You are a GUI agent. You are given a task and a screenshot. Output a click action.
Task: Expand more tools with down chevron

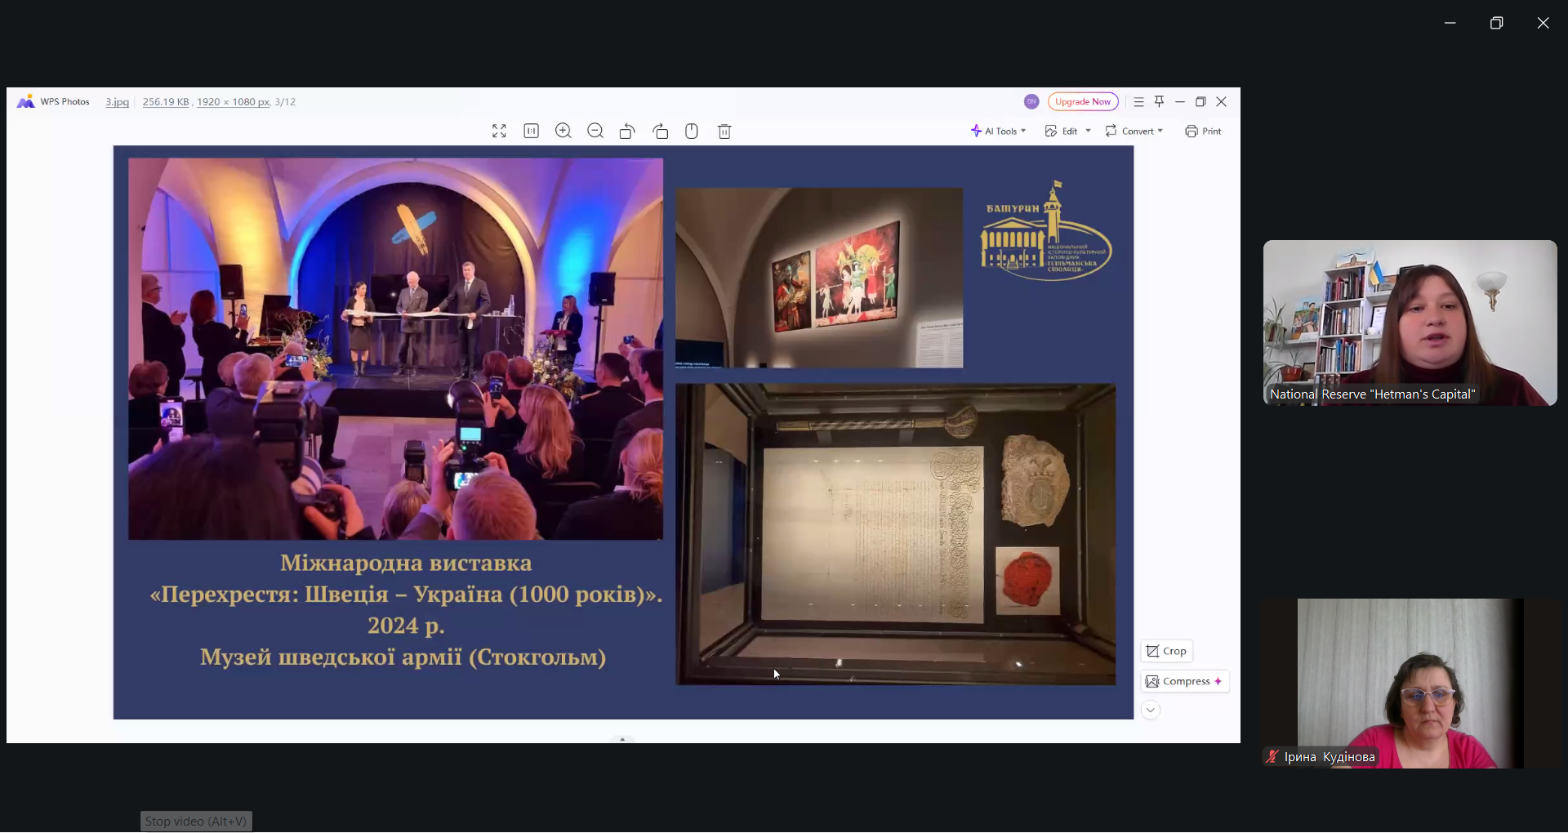tap(1150, 710)
